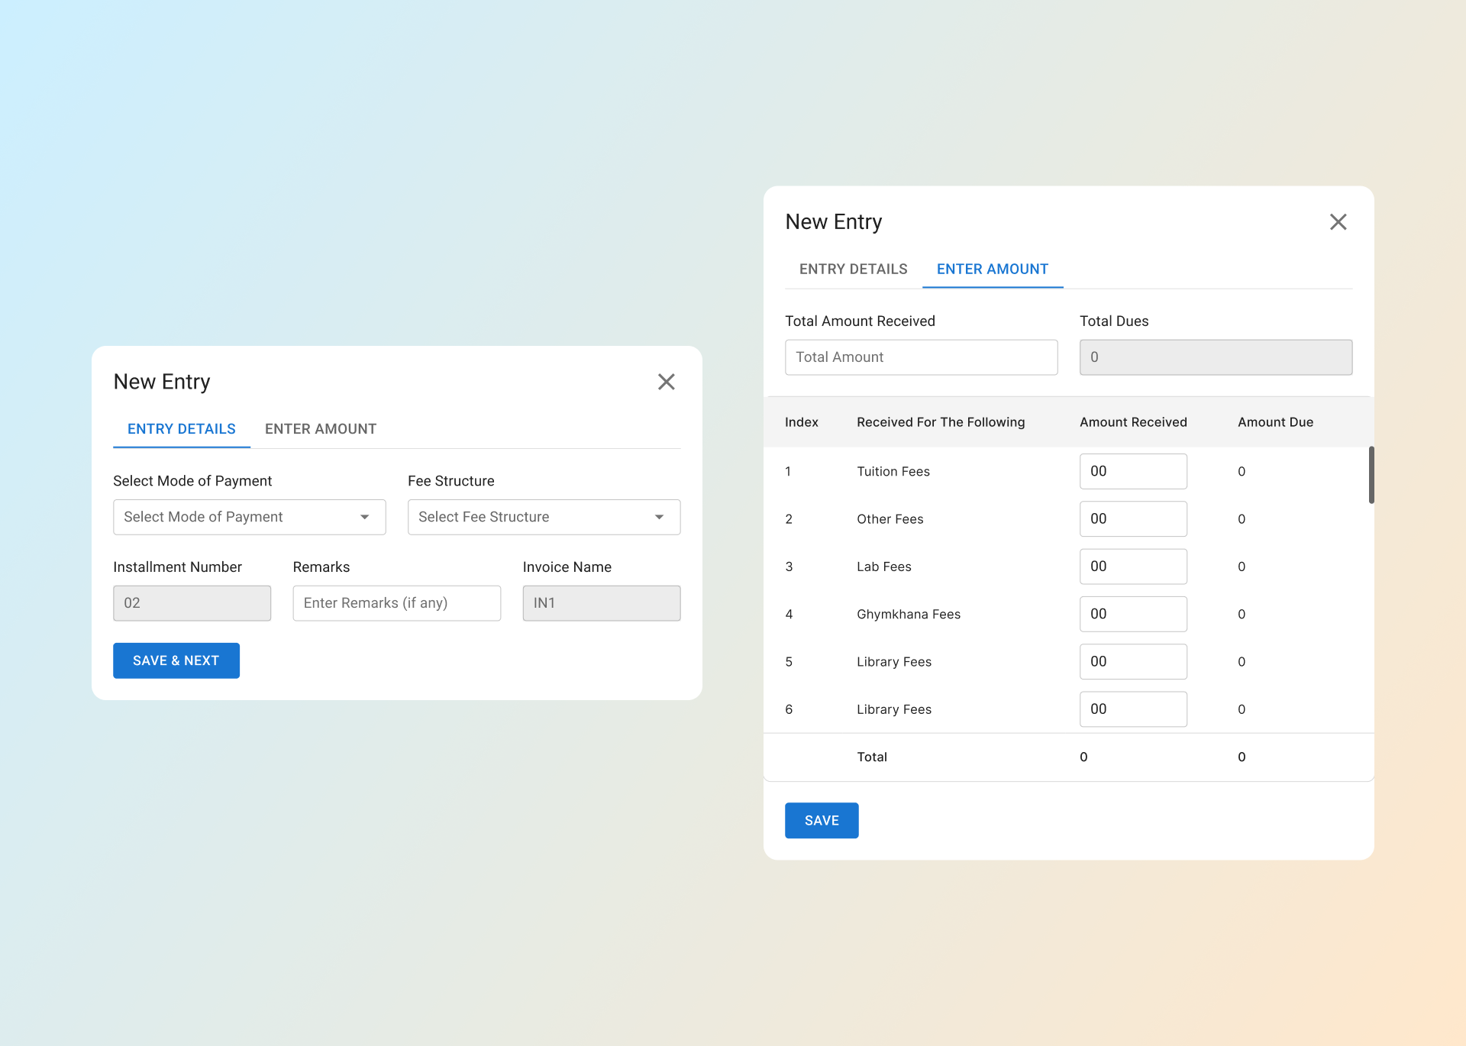Click Other Fees amount received field
Viewport: 1466px width, 1046px height.
click(1134, 519)
